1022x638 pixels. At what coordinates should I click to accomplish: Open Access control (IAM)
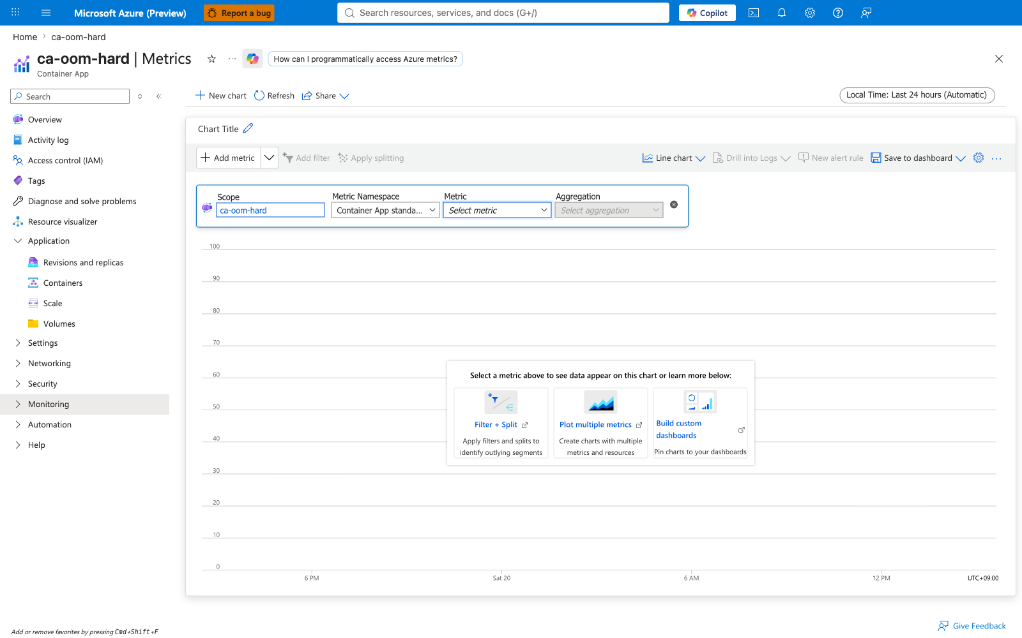[65, 160]
